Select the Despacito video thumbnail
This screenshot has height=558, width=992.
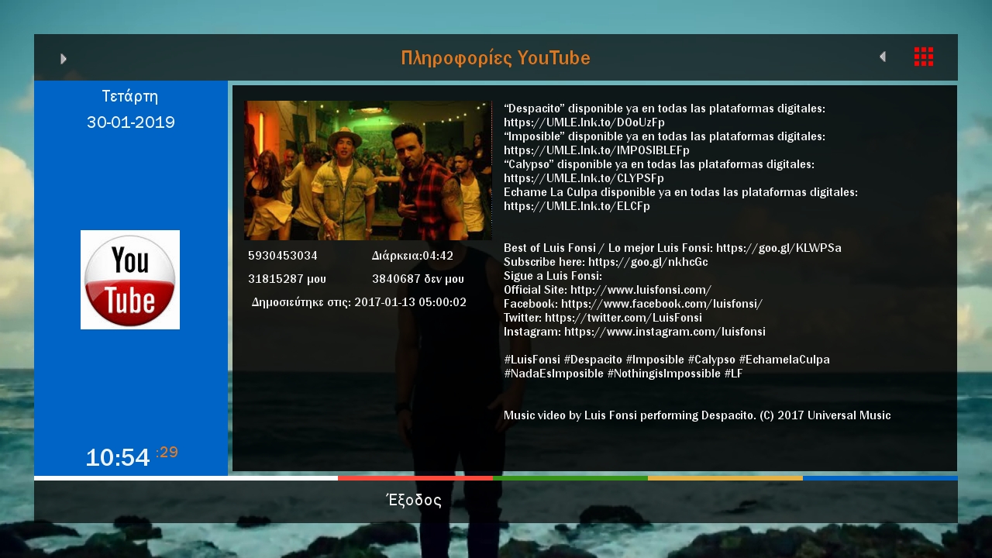[x=368, y=170]
